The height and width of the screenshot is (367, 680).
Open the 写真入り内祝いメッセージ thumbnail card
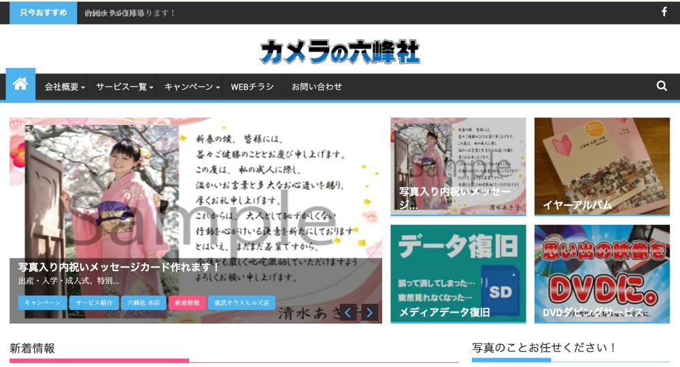click(458, 167)
